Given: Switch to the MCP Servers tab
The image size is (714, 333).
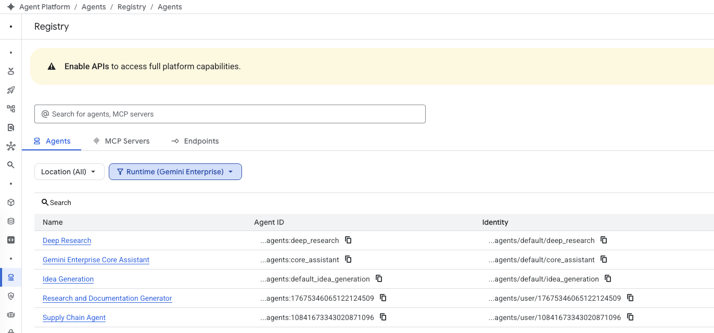Looking at the screenshot, I should (x=121, y=141).
